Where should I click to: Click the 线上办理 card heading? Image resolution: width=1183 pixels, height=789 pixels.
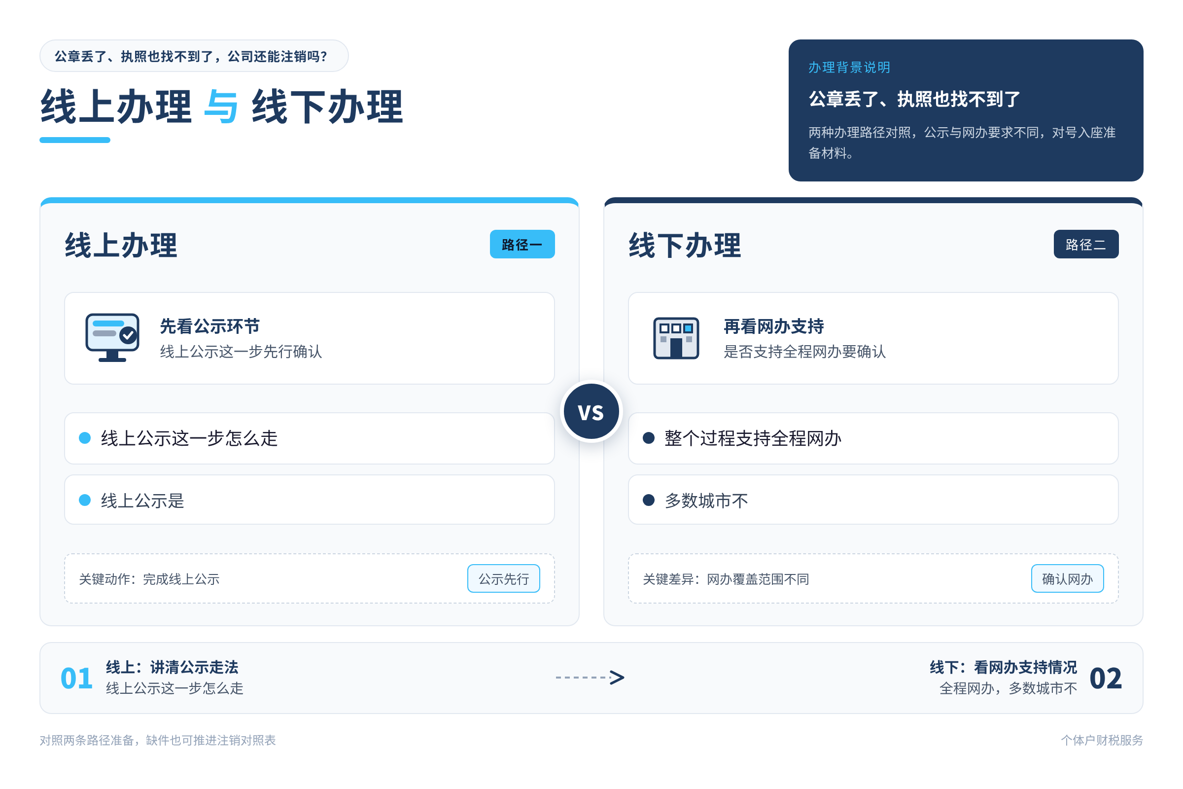click(121, 246)
